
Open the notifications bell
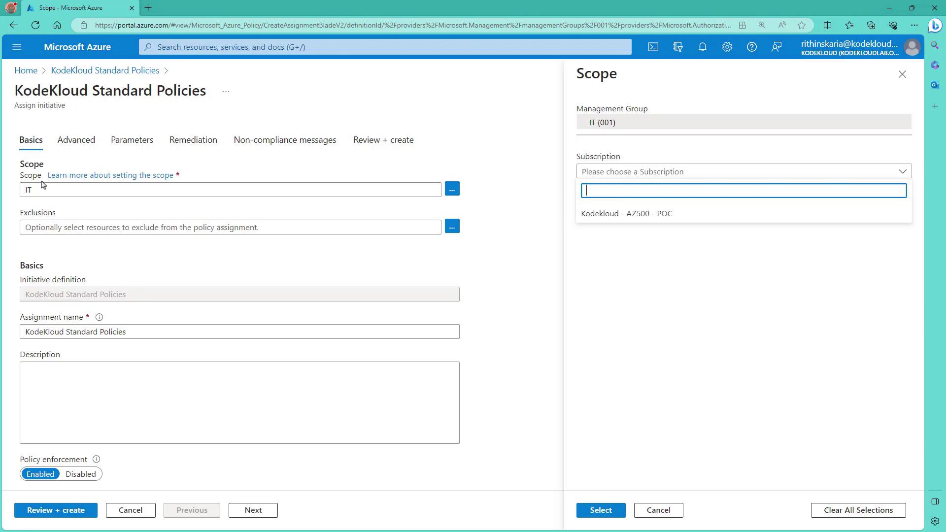(x=702, y=47)
